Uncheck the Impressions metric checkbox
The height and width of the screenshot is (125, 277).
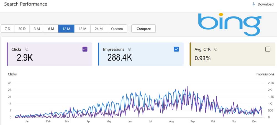coord(176,49)
